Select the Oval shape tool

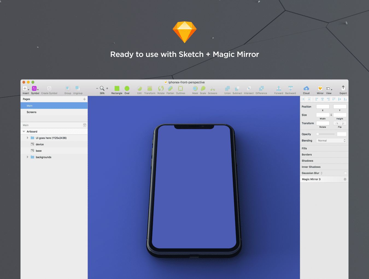[127, 88]
